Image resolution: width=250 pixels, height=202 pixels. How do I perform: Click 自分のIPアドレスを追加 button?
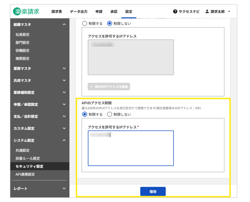(x=109, y=87)
